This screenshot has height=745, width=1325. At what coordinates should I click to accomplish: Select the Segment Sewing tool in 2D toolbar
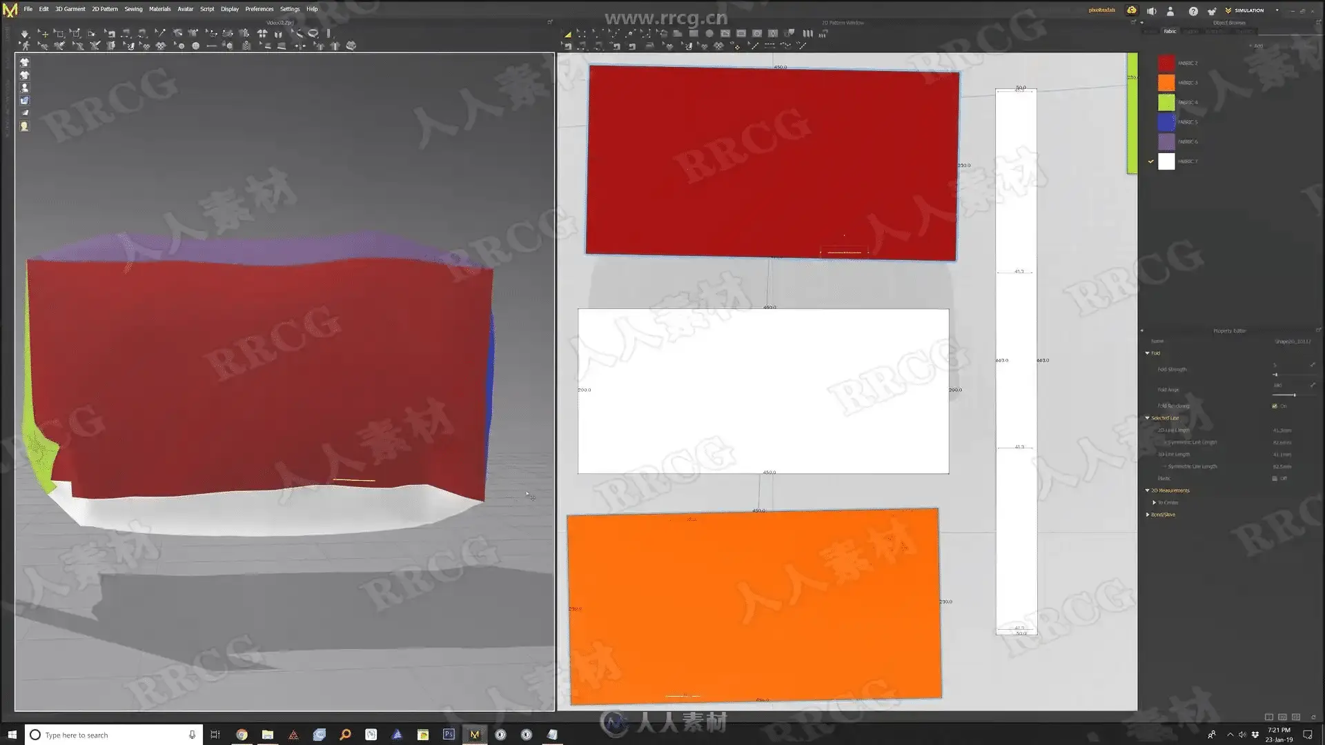coord(582,46)
